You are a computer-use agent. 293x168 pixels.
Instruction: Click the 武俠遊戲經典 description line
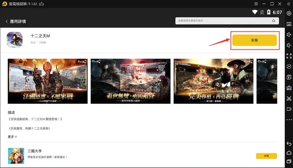(x=35, y=119)
